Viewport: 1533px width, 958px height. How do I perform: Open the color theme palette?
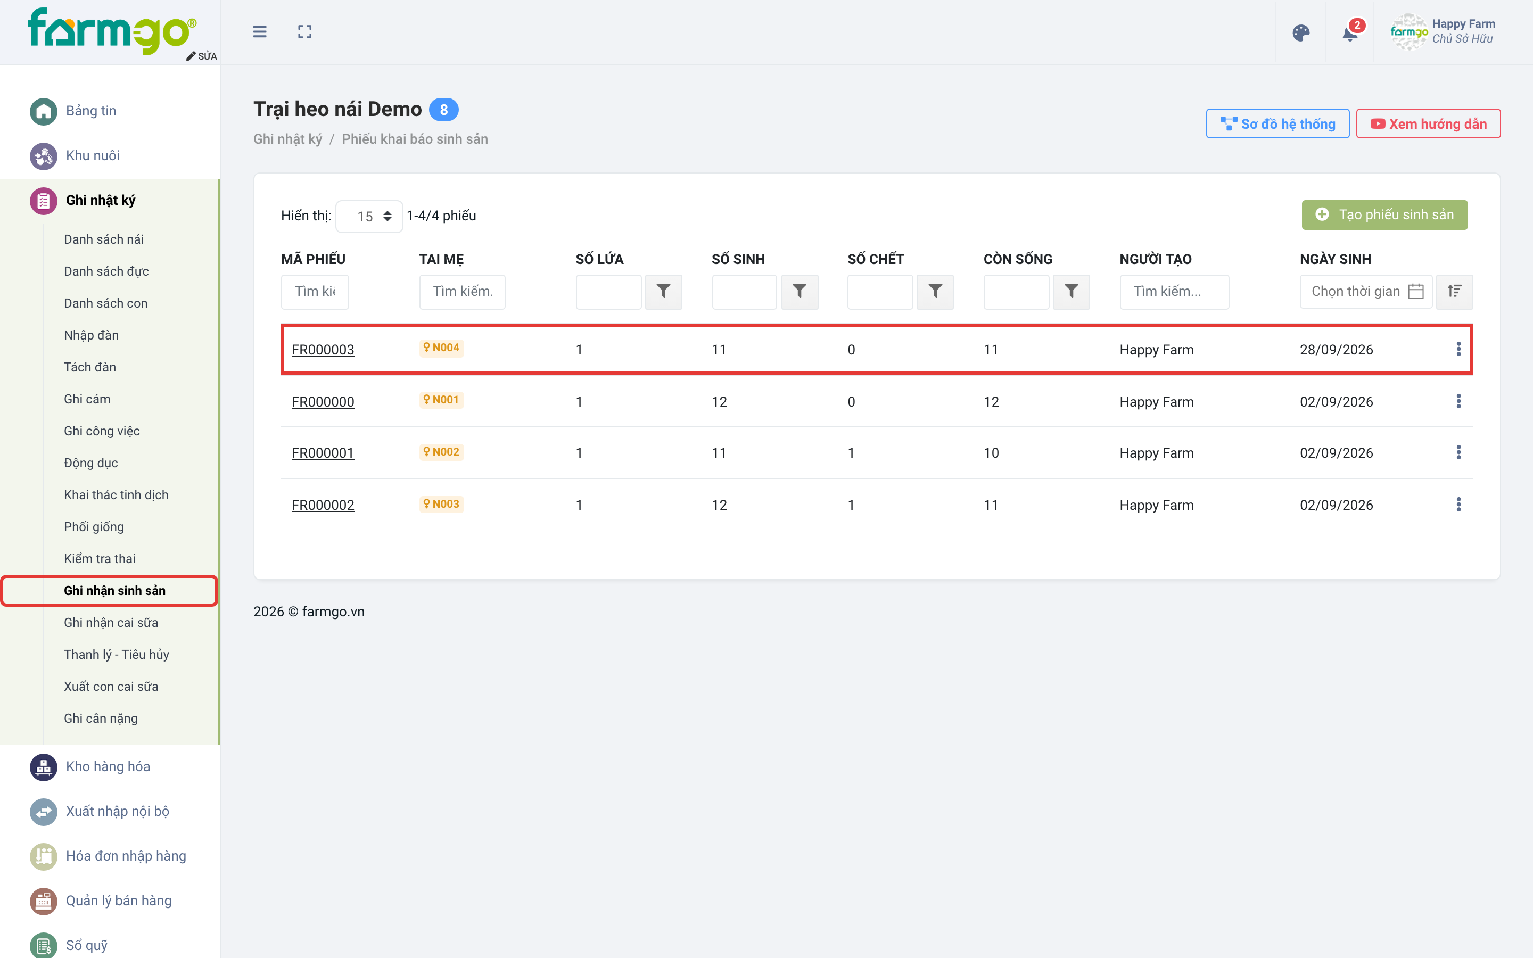(x=1300, y=33)
